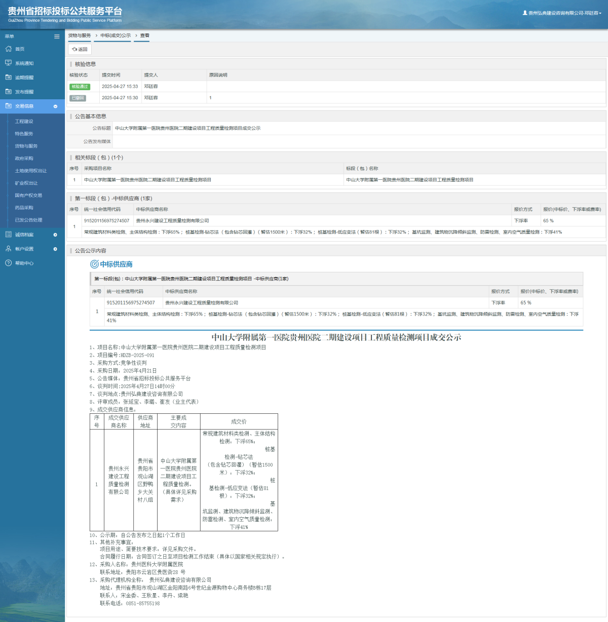Screen dimensions: 608x622
Task: Open 已发公告处理 submenu item
Action: pos(28,220)
